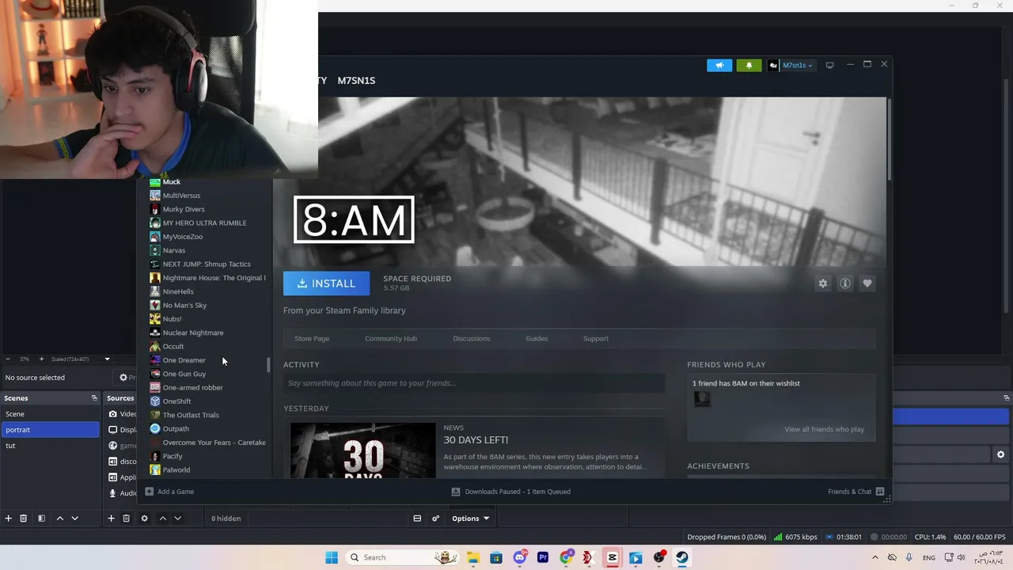Image resolution: width=1013 pixels, height=570 pixels.
Task: Move selected source up in OBS
Action: tap(162, 519)
